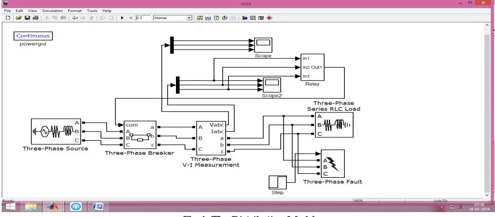Save the model using the floppy icon
Screen dimensions: 495x217
tap(27, 18)
